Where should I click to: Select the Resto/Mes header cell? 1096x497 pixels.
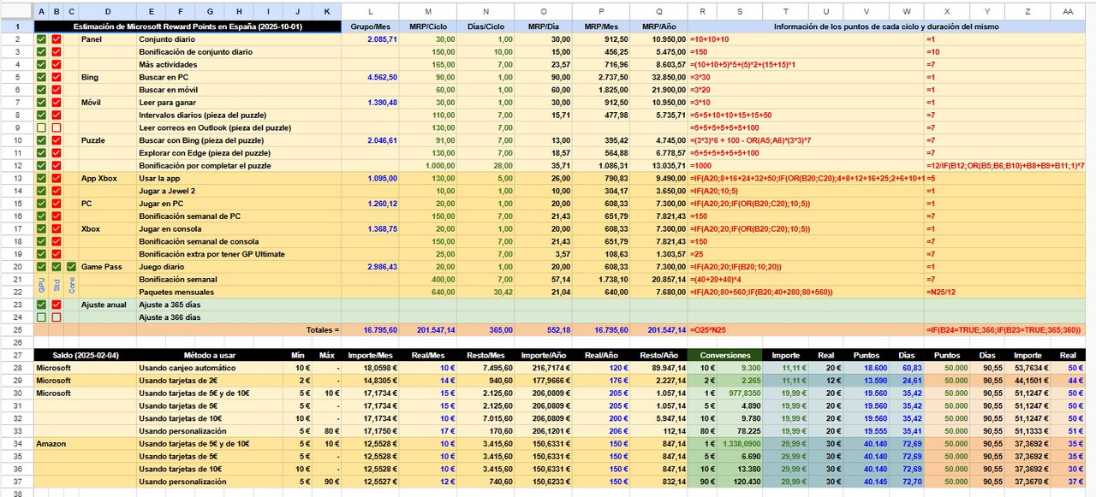(x=485, y=355)
